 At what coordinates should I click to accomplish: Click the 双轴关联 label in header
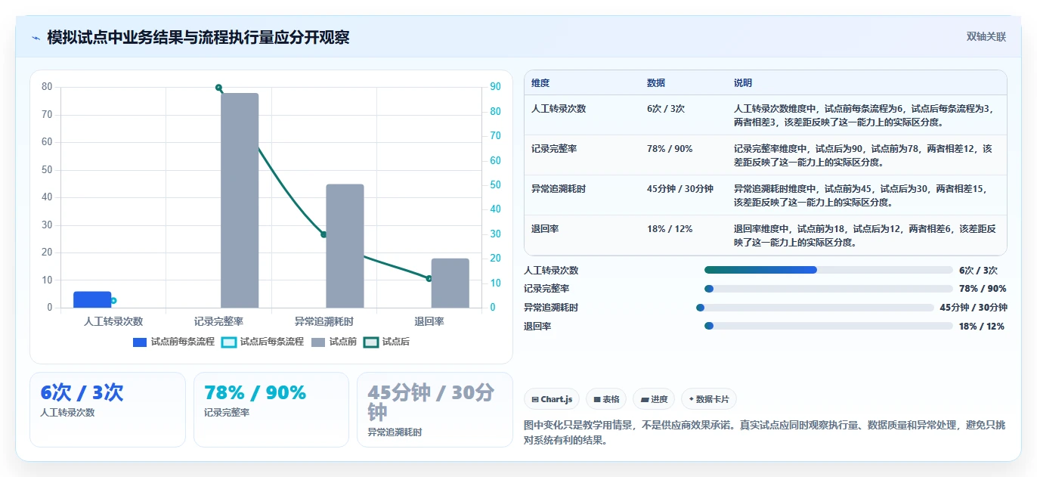coord(986,37)
